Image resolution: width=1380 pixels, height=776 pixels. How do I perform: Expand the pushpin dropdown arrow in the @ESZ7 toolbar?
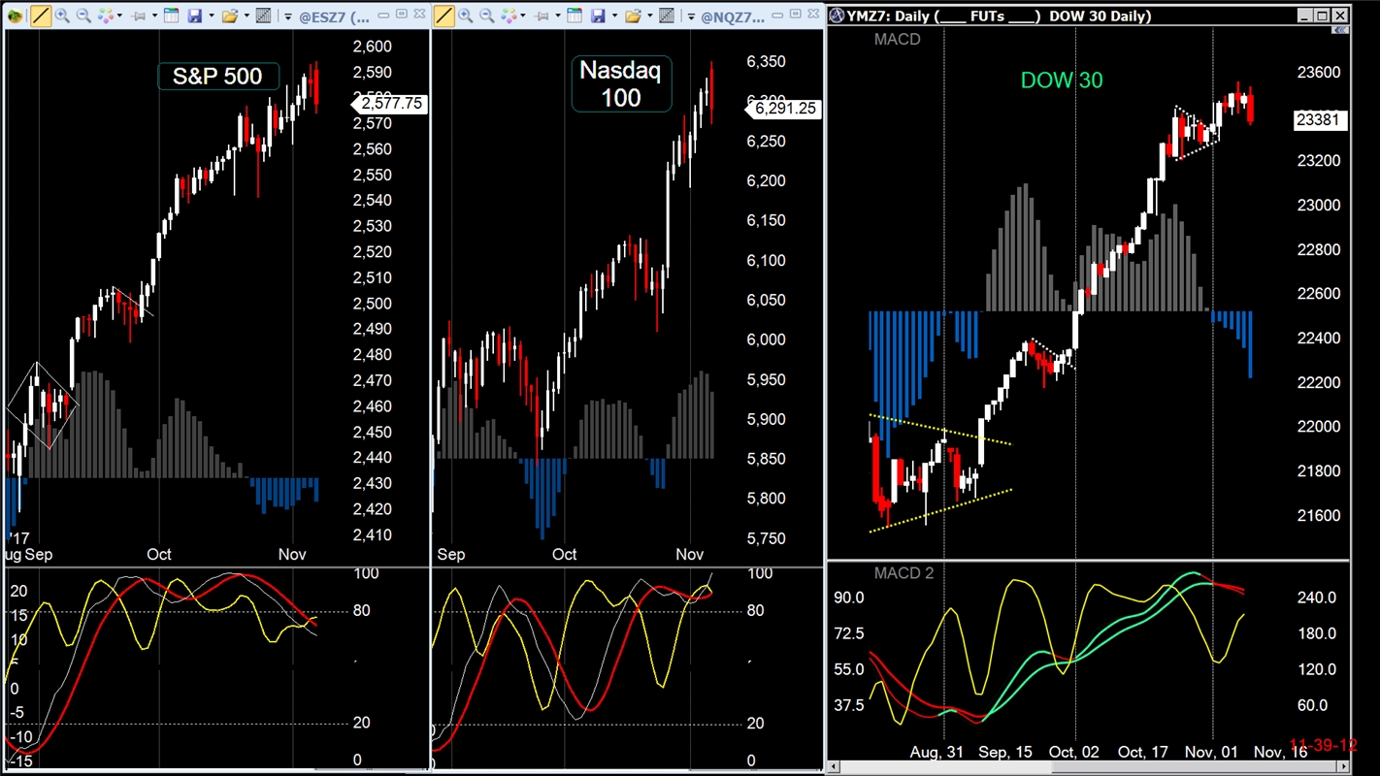(154, 16)
